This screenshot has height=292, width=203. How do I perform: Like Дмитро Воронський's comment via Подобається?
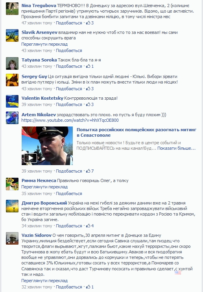pos(69,226)
